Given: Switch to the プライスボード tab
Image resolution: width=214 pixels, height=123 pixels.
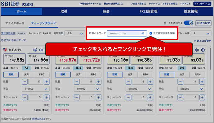Looking at the screenshot, I should click(x=15, y=23).
